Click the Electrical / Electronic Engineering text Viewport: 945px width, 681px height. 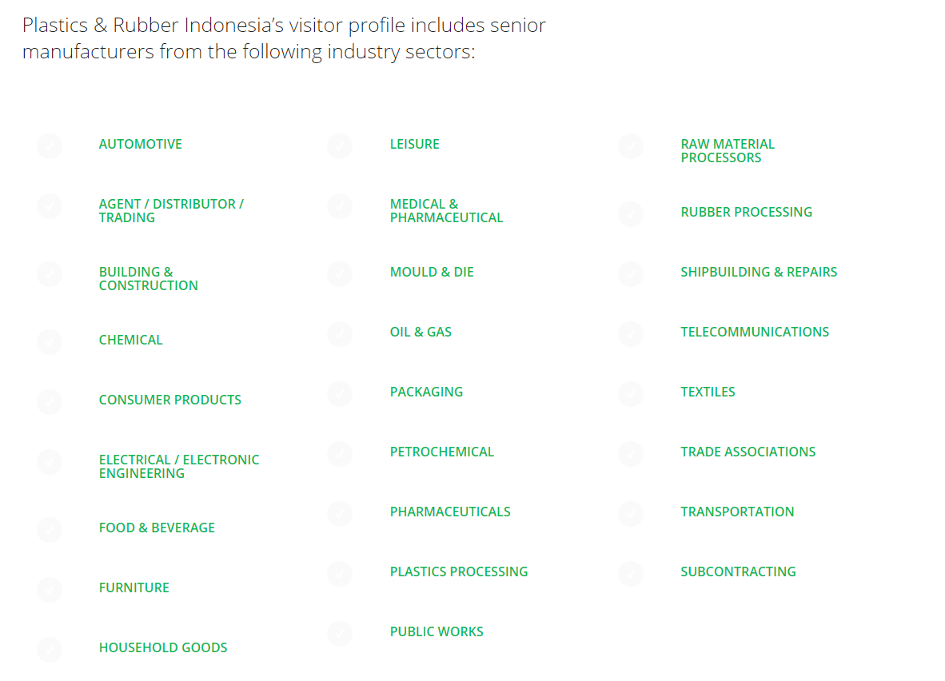coord(179,467)
